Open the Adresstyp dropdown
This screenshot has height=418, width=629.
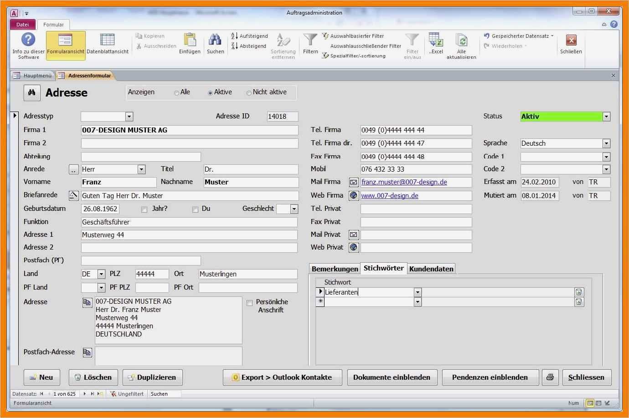129,117
